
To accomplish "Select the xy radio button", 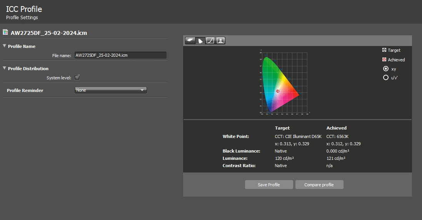I will (386, 69).
